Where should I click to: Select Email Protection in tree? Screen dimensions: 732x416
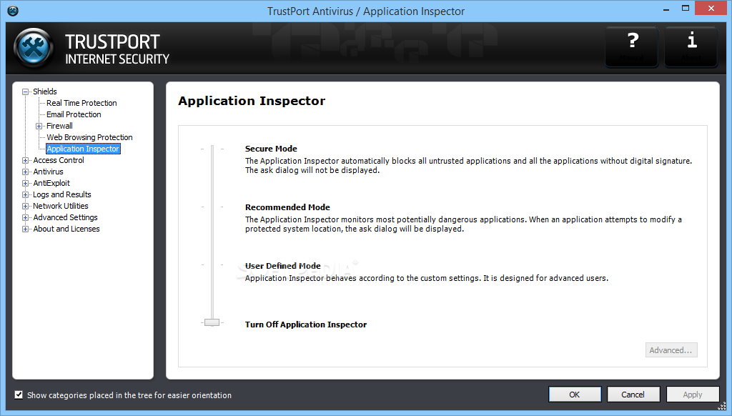click(74, 114)
